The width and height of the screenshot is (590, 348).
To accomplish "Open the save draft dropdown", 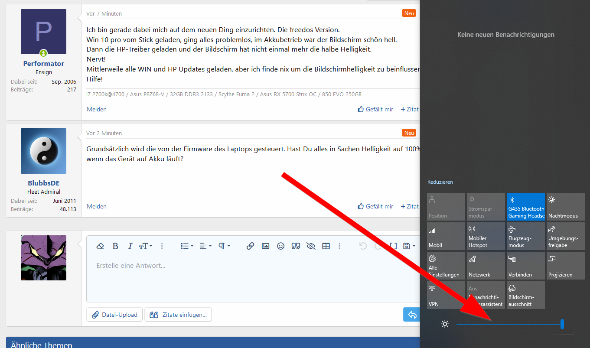I will pos(409,246).
